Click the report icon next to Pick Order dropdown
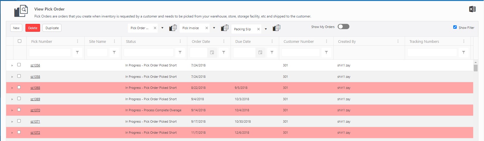 [x=173, y=28]
